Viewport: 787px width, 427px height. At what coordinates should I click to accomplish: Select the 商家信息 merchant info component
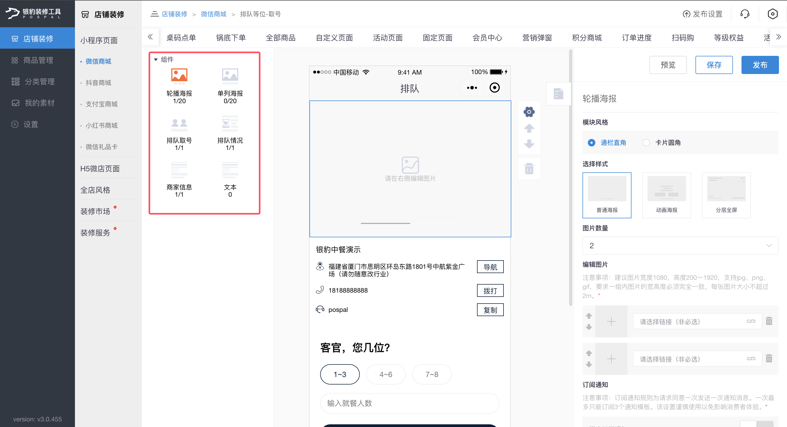(179, 180)
